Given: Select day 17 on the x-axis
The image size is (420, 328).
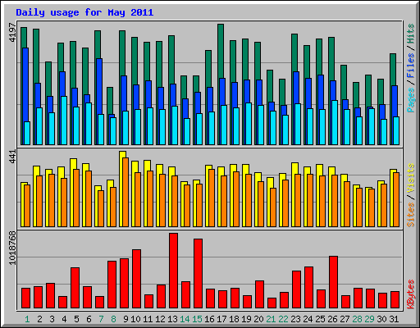Looking at the screenshot, I should click(221, 319).
